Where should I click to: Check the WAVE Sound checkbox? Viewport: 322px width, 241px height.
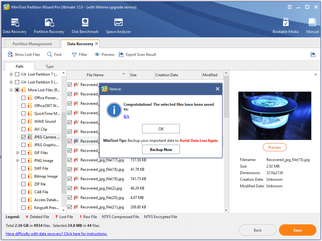[23, 121]
